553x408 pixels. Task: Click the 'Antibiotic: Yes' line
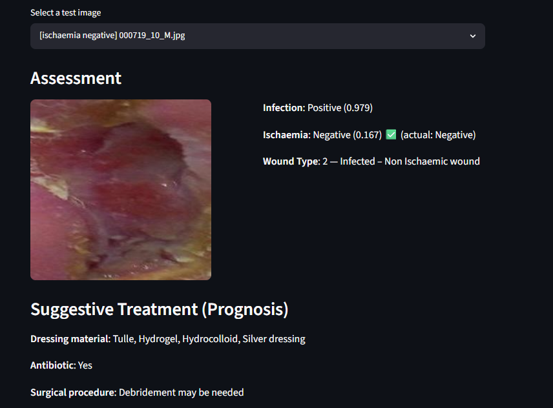click(x=61, y=365)
